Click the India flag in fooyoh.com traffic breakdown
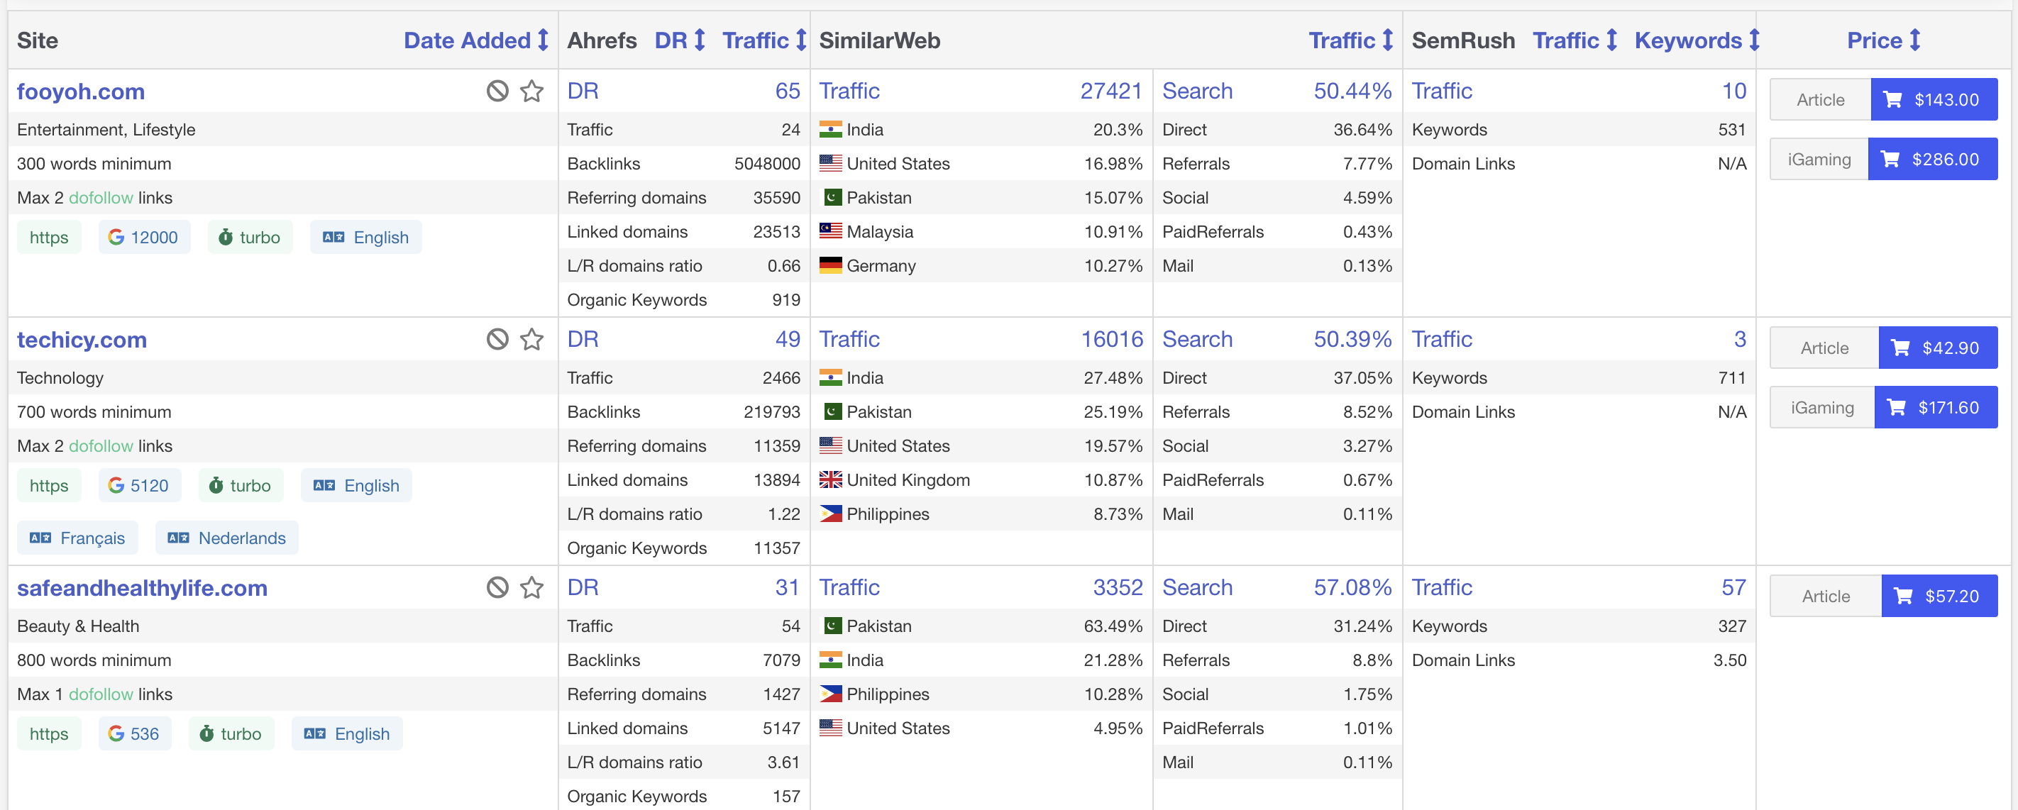 point(830,129)
